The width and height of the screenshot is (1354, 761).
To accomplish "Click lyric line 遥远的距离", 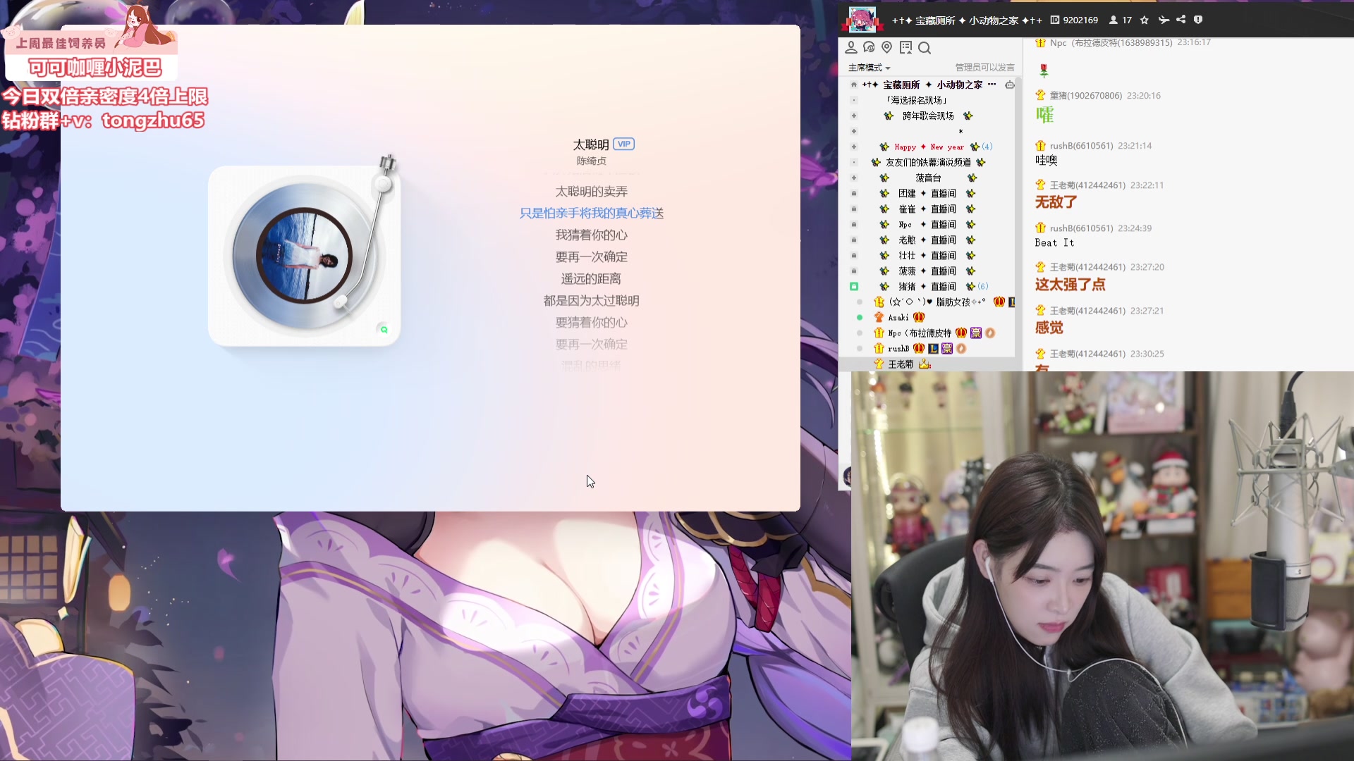I will 591,279.
